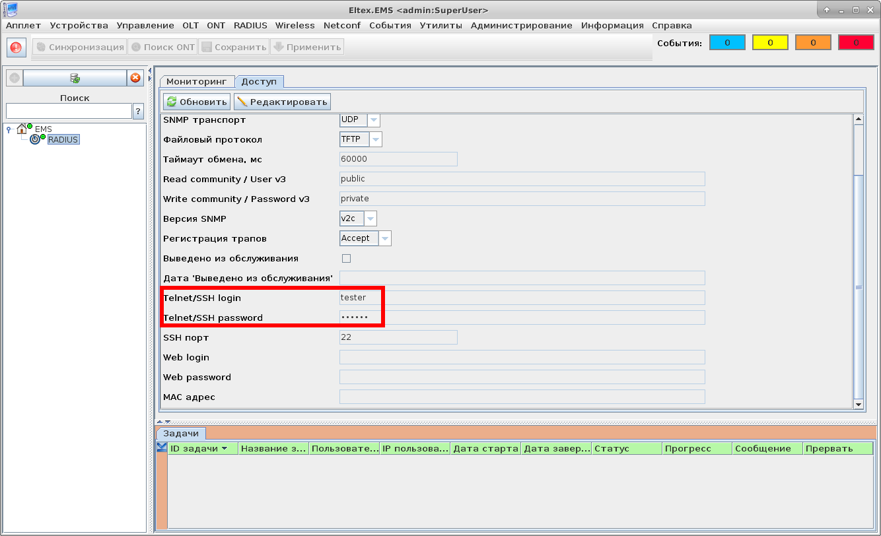Click the Статус column header

627,449
